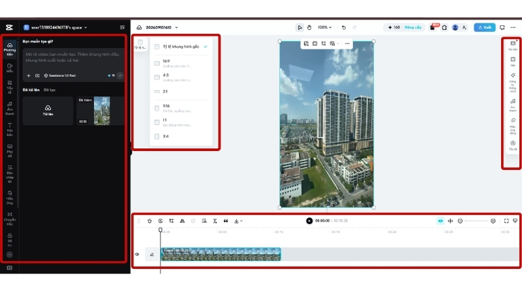Screen dimensions: 522x293
Task: Open Cơ bản basic properties panel
Action: pyautogui.click(x=513, y=46)
